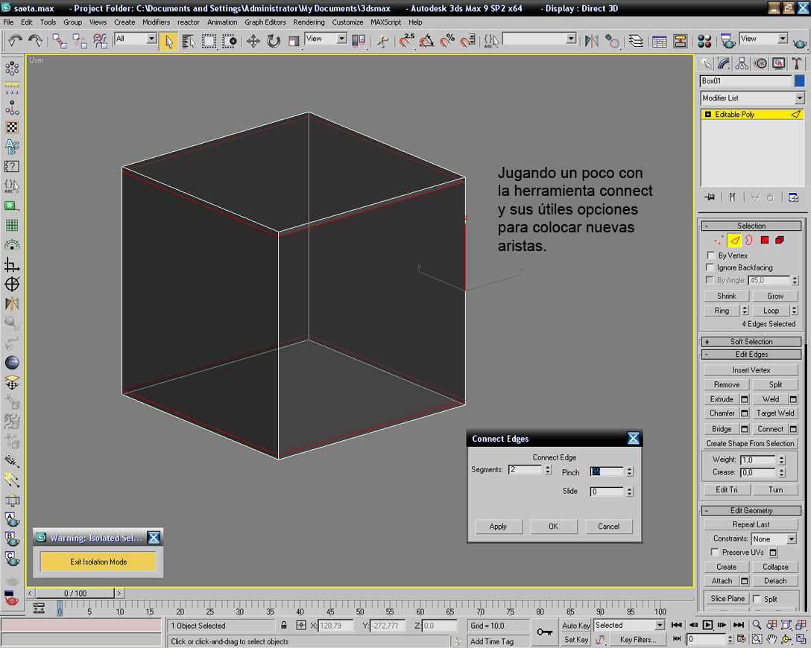
Task: Select Polygon sub-object level icon
Action: tap(765, 241)
